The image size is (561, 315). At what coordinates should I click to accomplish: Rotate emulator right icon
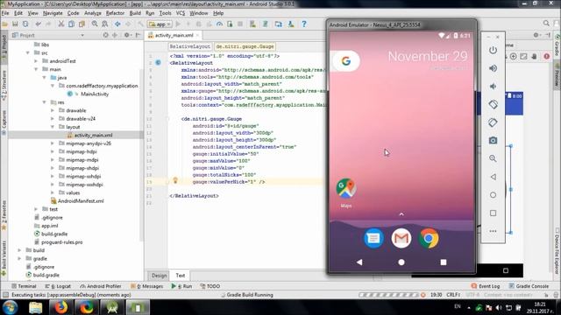click(x=493, y=122)
